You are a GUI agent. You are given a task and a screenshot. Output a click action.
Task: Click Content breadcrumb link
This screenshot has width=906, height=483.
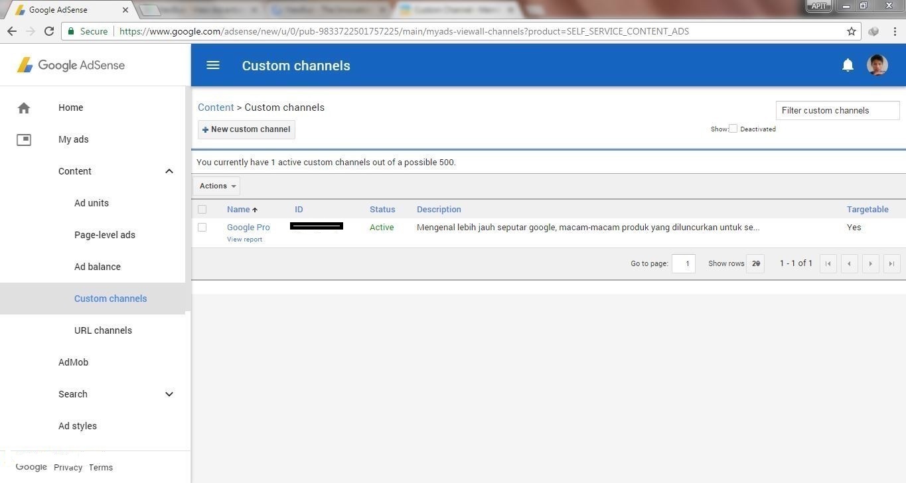tap(216, 107)
